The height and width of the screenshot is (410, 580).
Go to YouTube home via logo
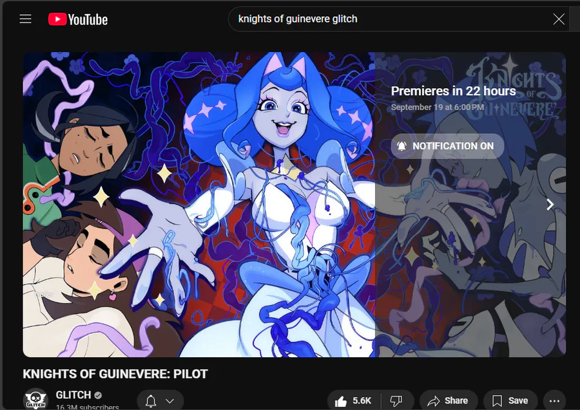[x=78, y=19]
